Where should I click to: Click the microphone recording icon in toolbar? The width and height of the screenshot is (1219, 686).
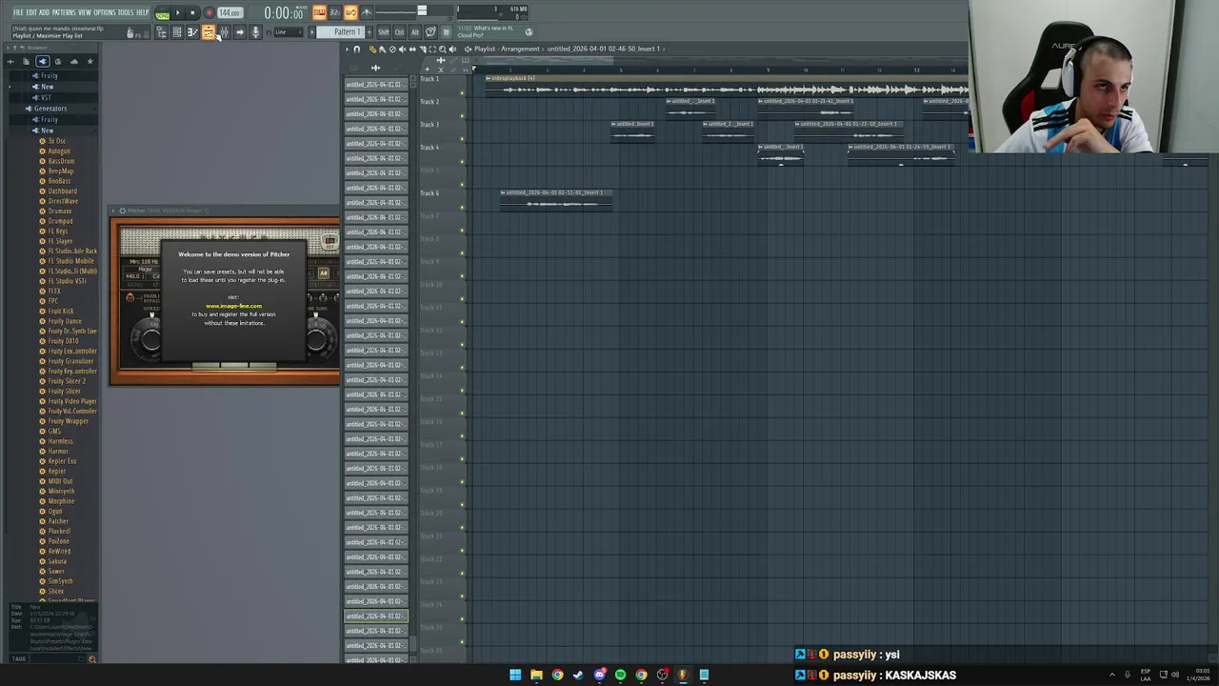tap(255, 32)
